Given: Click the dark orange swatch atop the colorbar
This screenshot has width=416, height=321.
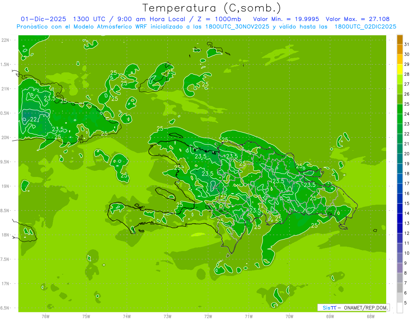Looking at the screenshot, I should 400,39.
